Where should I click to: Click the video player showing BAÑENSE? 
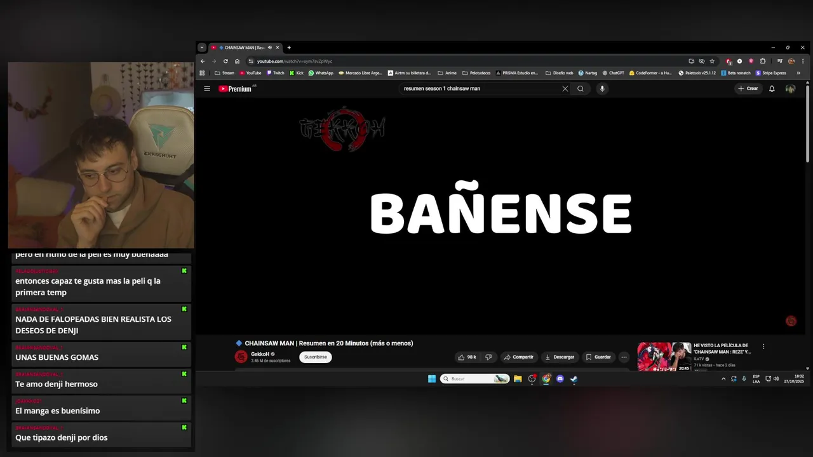501,215
